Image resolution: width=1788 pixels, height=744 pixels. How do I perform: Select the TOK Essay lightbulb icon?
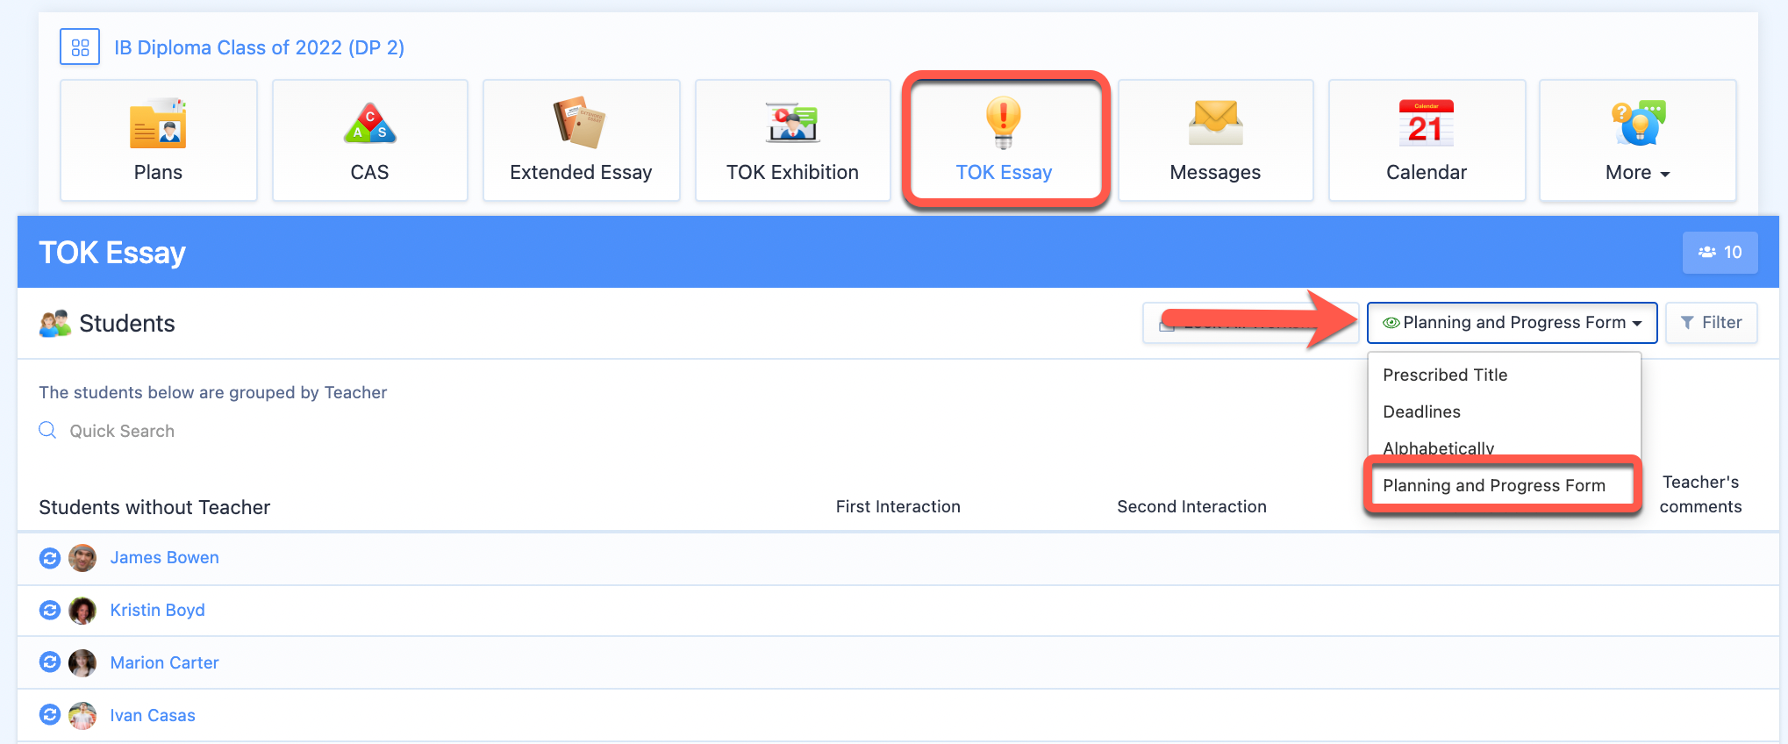click(1004, 122)
